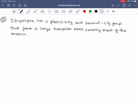Tap the Wi-Fi status icon
The width and height of the screenshot is (138, 104).
pos(129,1)
